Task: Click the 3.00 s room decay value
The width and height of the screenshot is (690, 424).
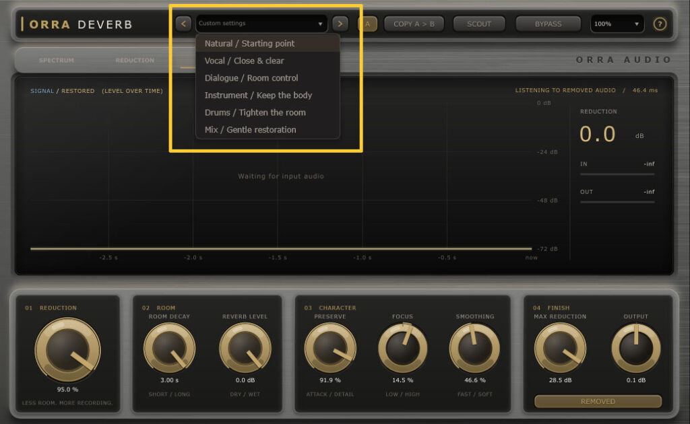Action: [169, 380]
